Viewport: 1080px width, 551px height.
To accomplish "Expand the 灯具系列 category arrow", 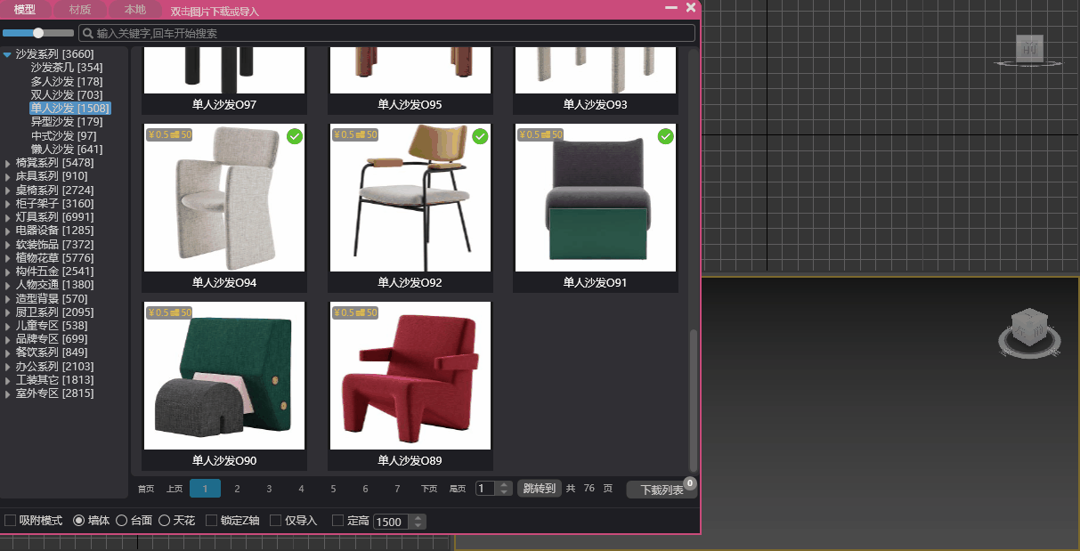I will (x=8, y=217).
